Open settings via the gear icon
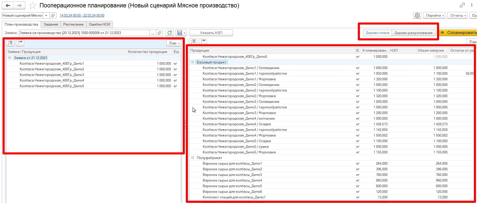477x203 pixels. pyautogui.click(x=417, y=15)
